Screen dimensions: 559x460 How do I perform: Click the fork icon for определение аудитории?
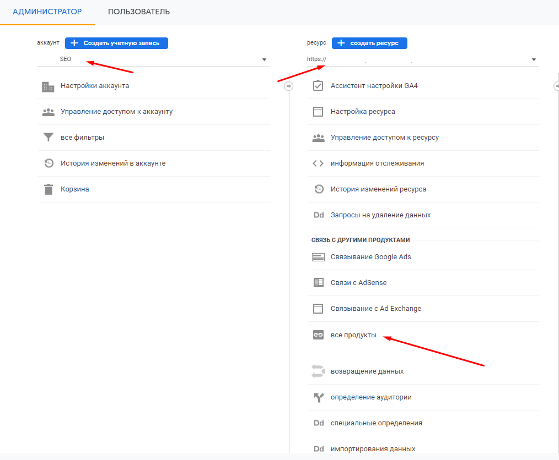pos(318,397)
